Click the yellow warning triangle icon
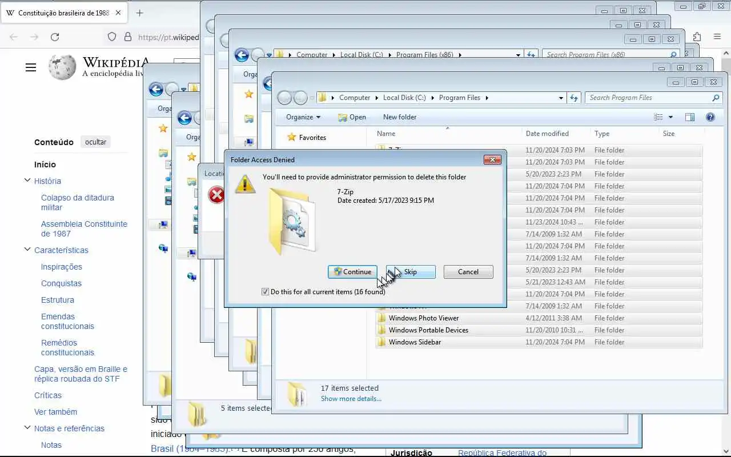The height and width of the screenshot is (457, 731). point(246,184)
